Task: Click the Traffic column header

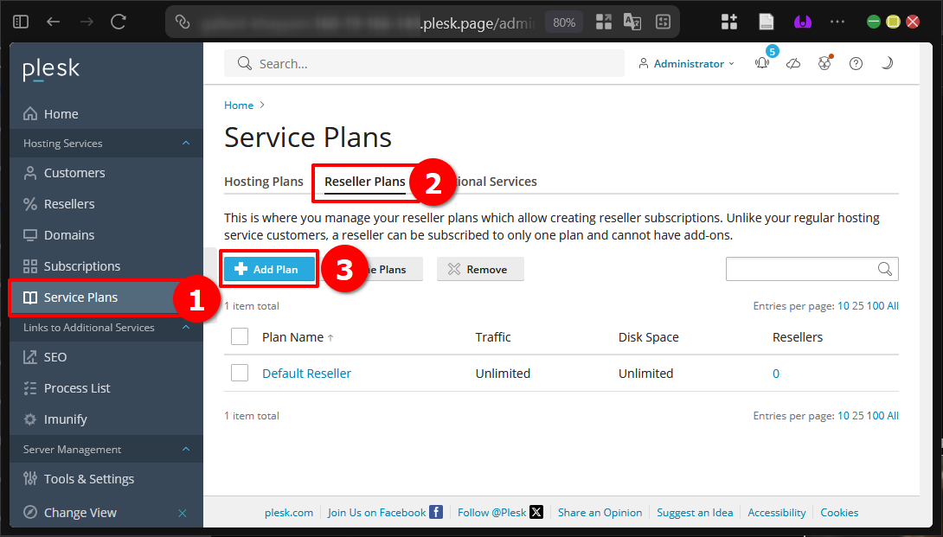Action: coord(492,337)
